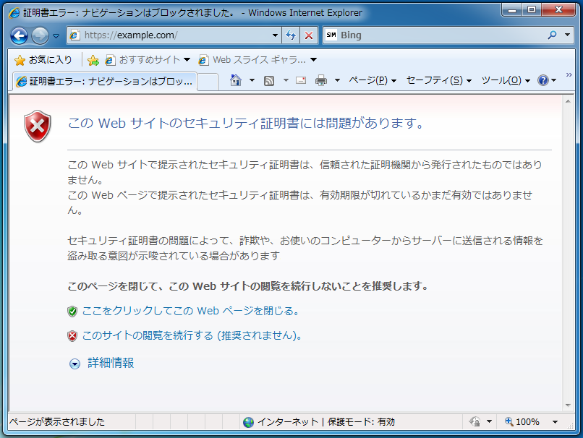
Task: Open the おすすめサイト suggested sites link
Action: click(x=148, y=60)
